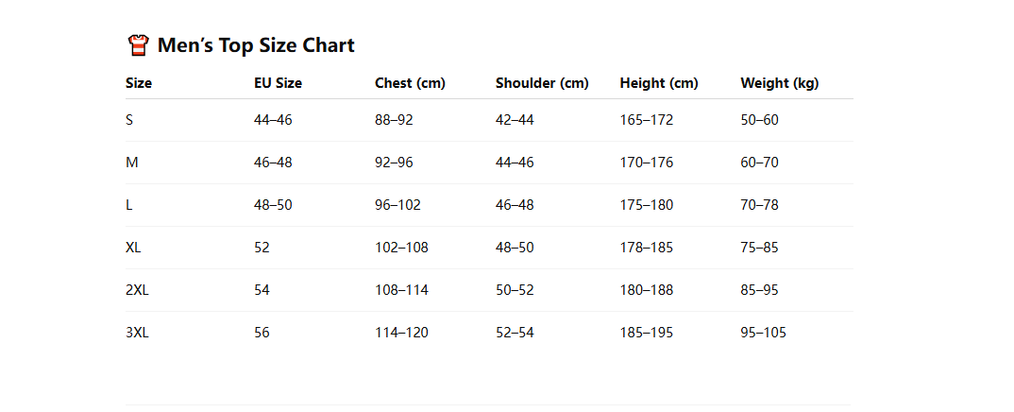The height and width of the screenshot is (412, 1014).
Task: Select the M size row label
Action: click(132, 163)
